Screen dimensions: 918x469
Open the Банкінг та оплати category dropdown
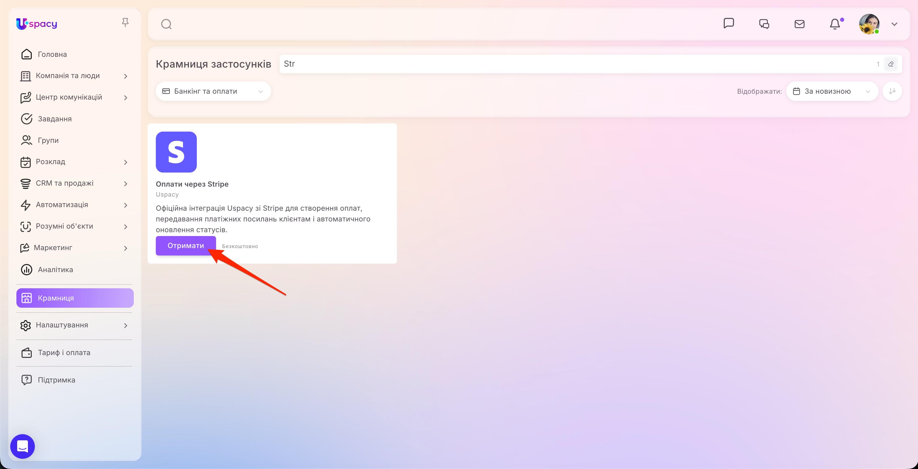point(213,91)
